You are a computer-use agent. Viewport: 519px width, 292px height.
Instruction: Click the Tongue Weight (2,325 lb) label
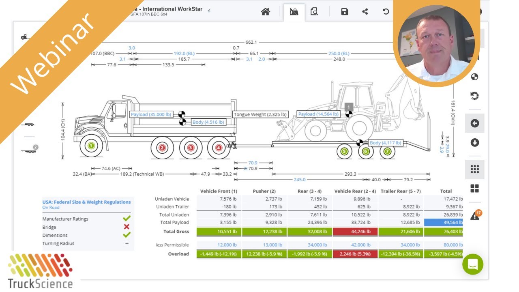tap(260, 114)
